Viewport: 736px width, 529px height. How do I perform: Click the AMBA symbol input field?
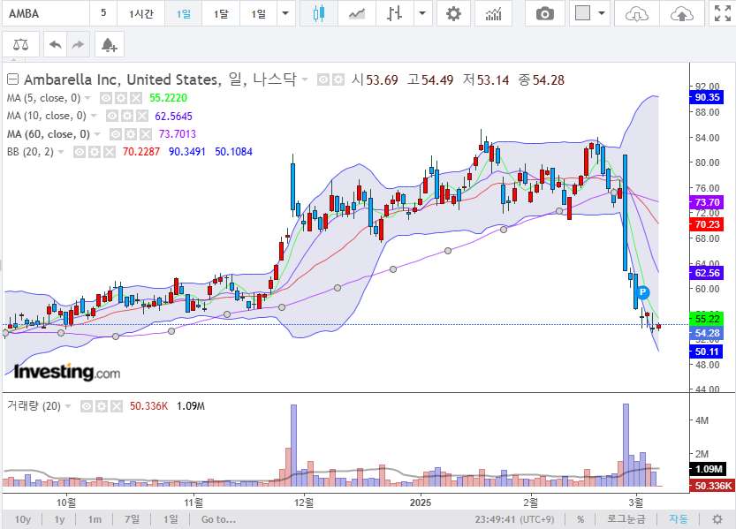click(x=46, y=13)
